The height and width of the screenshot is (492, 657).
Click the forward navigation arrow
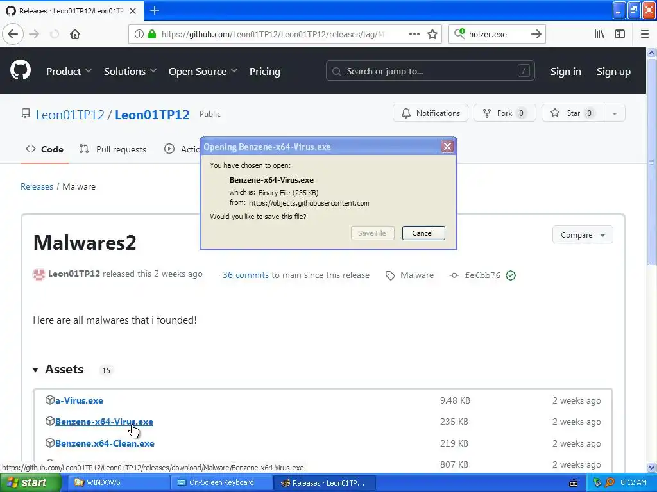point(34,34)
